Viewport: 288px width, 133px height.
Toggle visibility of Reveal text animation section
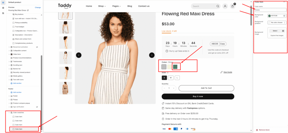[37, 47]
